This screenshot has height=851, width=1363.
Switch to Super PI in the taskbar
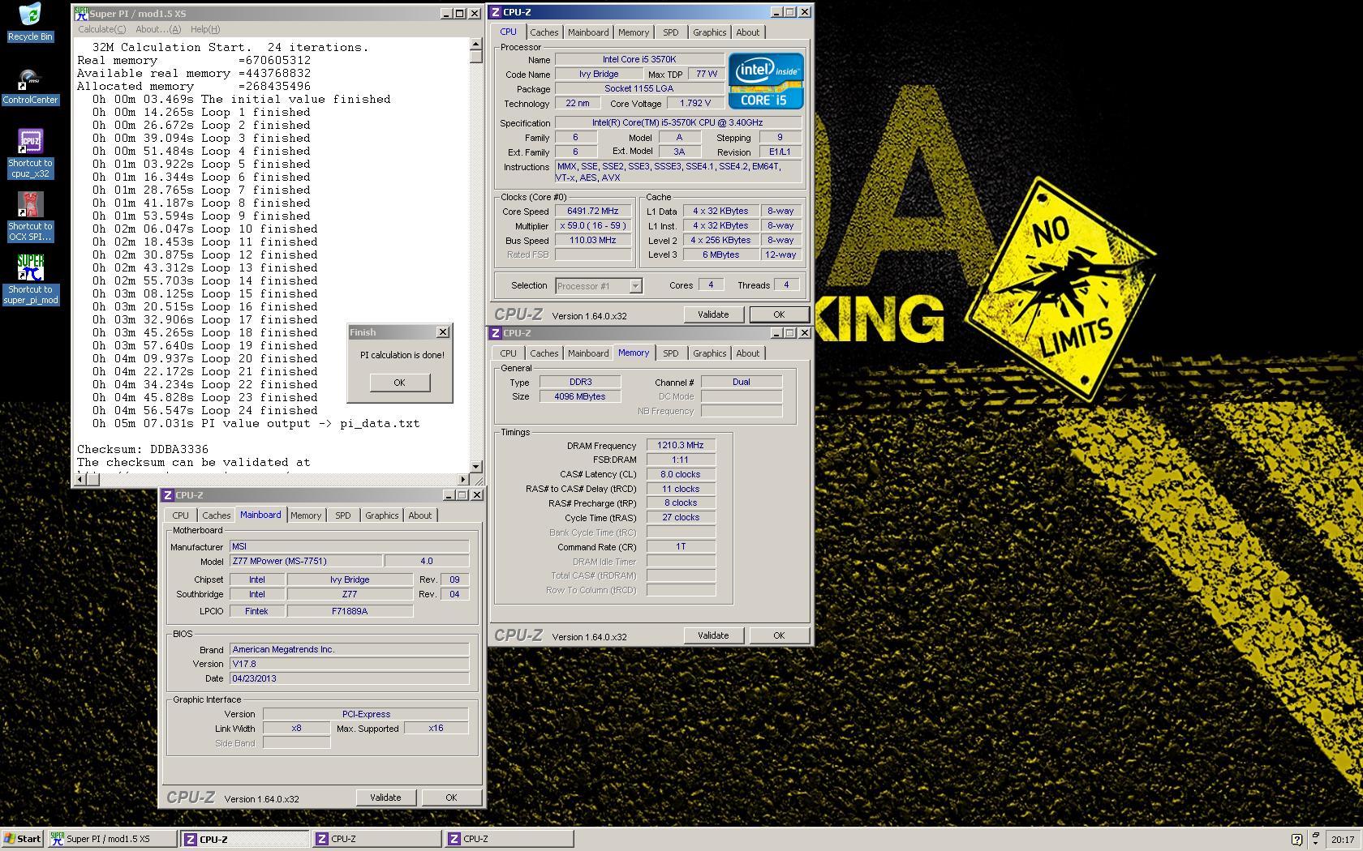click(x=112, y=839)
